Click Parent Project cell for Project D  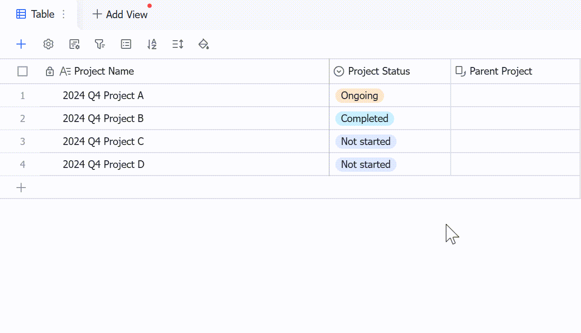[515, 165]
